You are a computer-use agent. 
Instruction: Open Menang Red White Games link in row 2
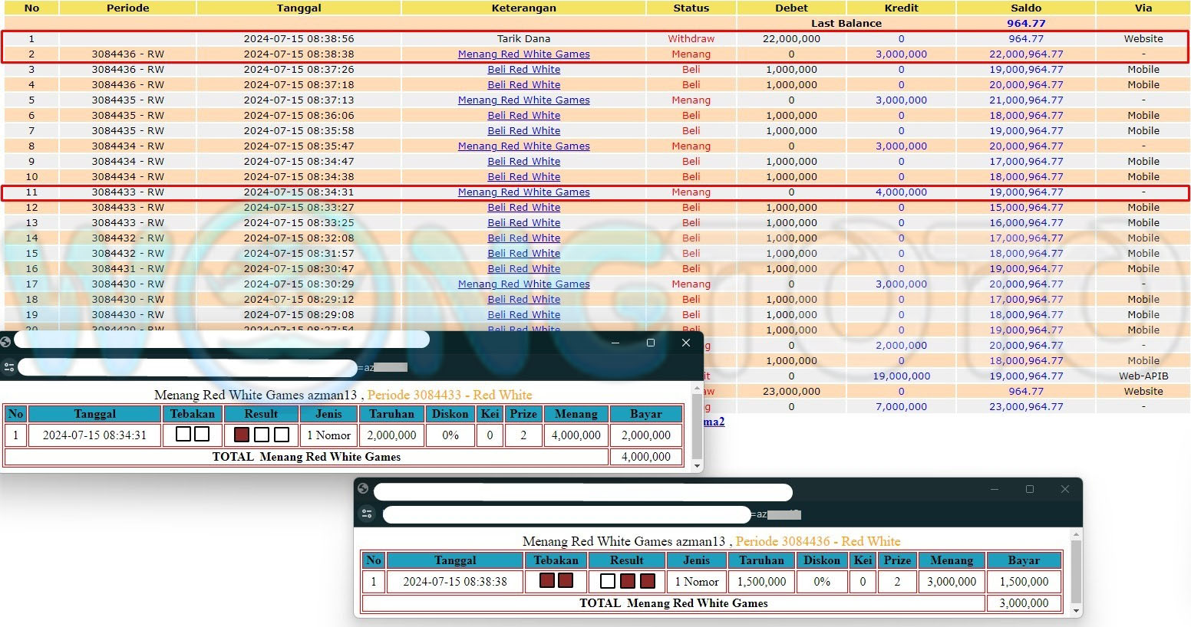[x=523, y=54]
